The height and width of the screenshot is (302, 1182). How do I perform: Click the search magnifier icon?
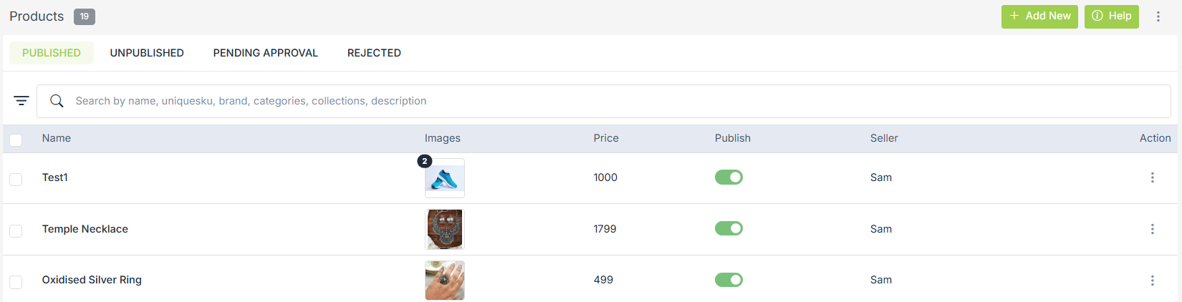(x=57, y=101)
